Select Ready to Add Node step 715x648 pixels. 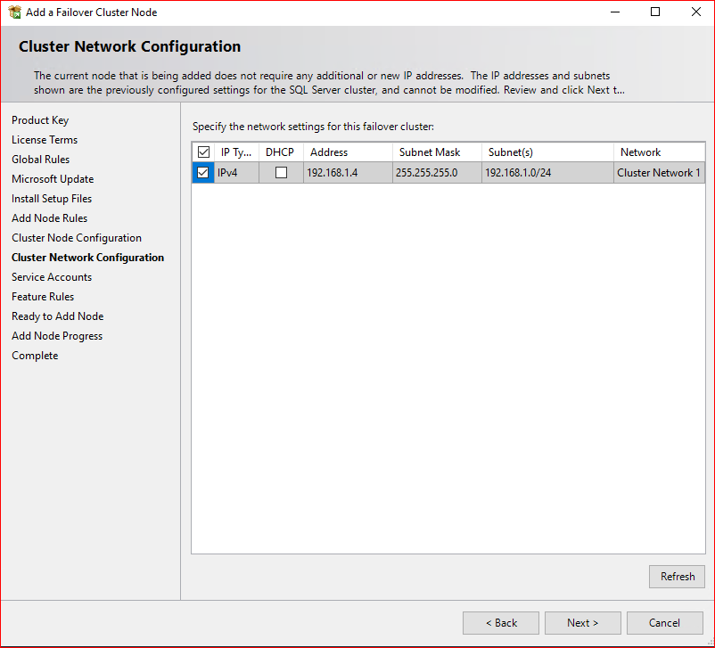(x=58, y=316)
